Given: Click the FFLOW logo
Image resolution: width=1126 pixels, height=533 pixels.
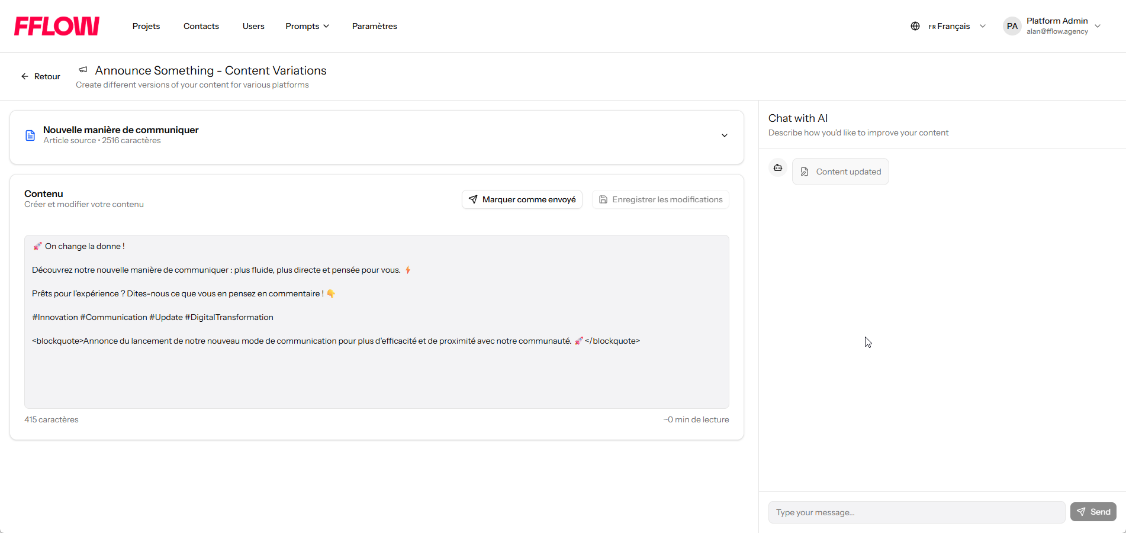Looking at the screenshot, I should pos(57,26).
